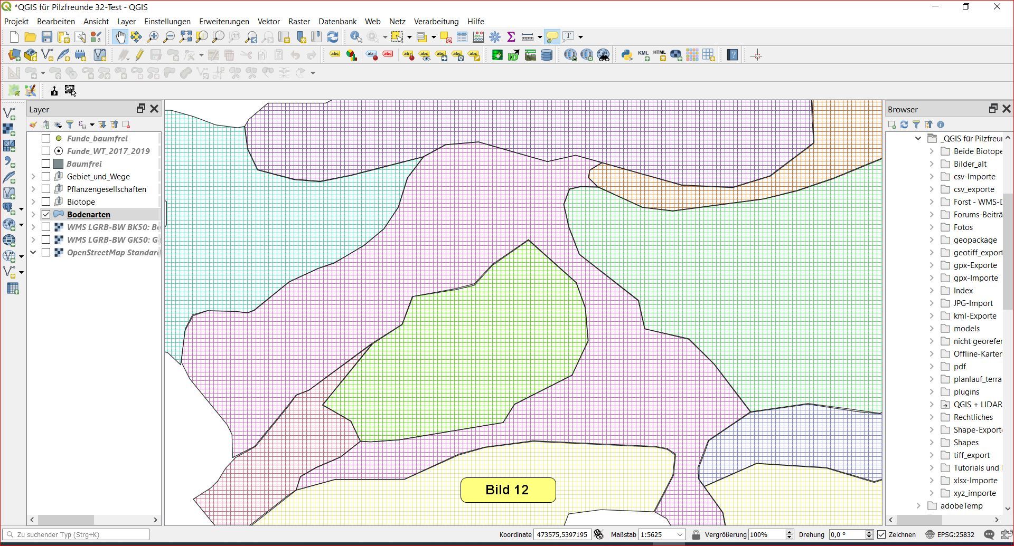Click the Koordinate input field

[x=562, y=534]
